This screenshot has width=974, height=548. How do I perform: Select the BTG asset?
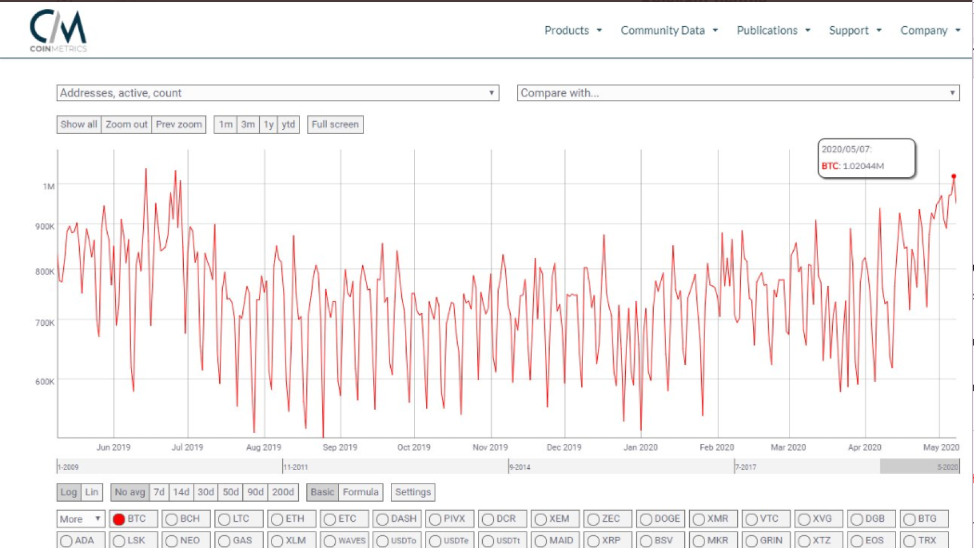[x=924, y=519]
